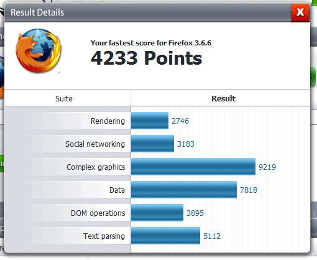Click the 2746 Rendering score value
317x260 pixels.
(180, 121)
